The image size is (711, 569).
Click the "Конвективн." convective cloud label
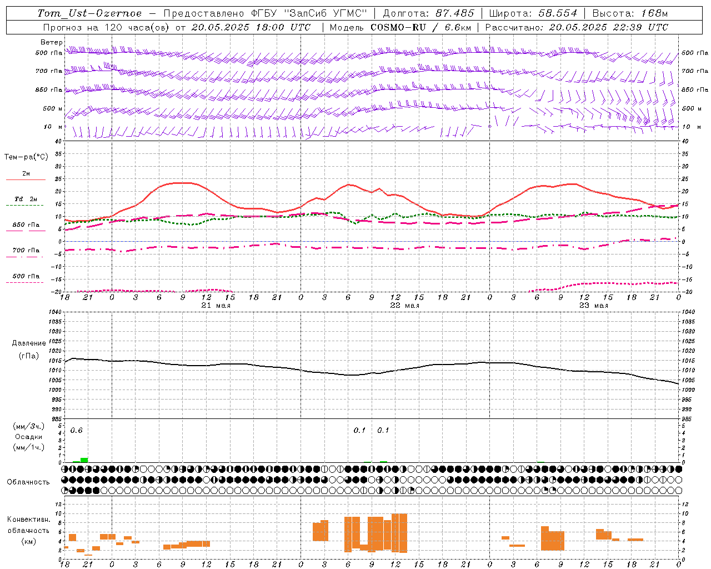click(x=29, y=519)
